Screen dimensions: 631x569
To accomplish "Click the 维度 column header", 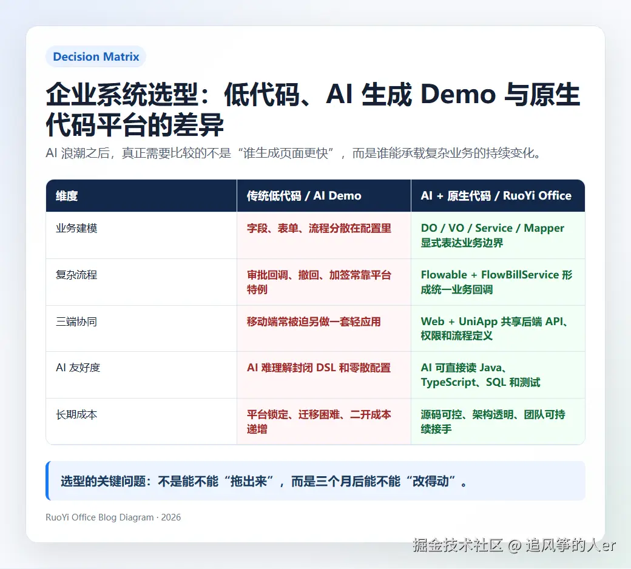I will 141,195.
